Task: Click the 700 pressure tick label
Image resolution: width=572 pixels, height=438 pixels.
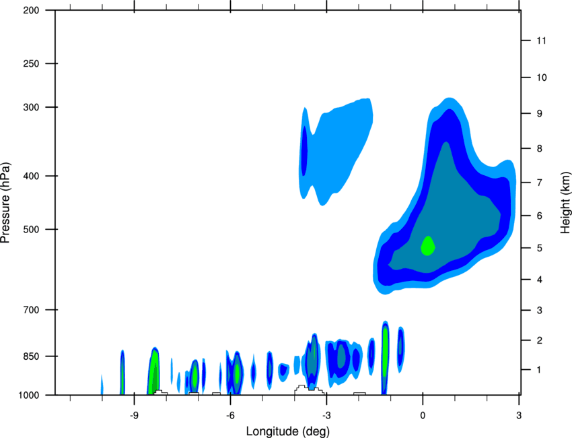Action: (x=31, y=310)
